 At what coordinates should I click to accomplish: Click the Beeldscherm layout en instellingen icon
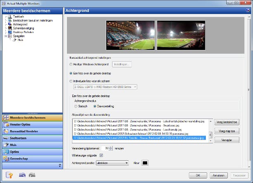click(10, 21)
